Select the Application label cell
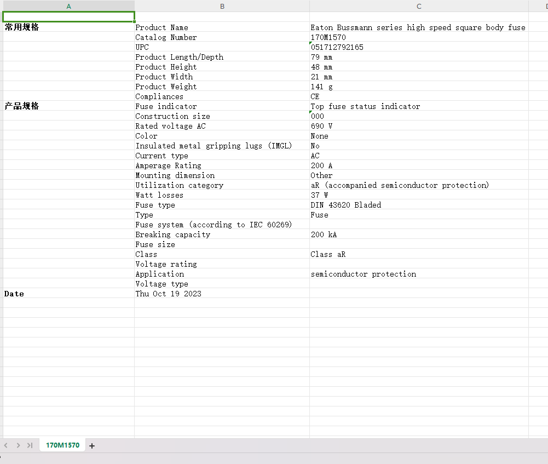This screenshot has width=548, height=464. (x=222, y=274)
